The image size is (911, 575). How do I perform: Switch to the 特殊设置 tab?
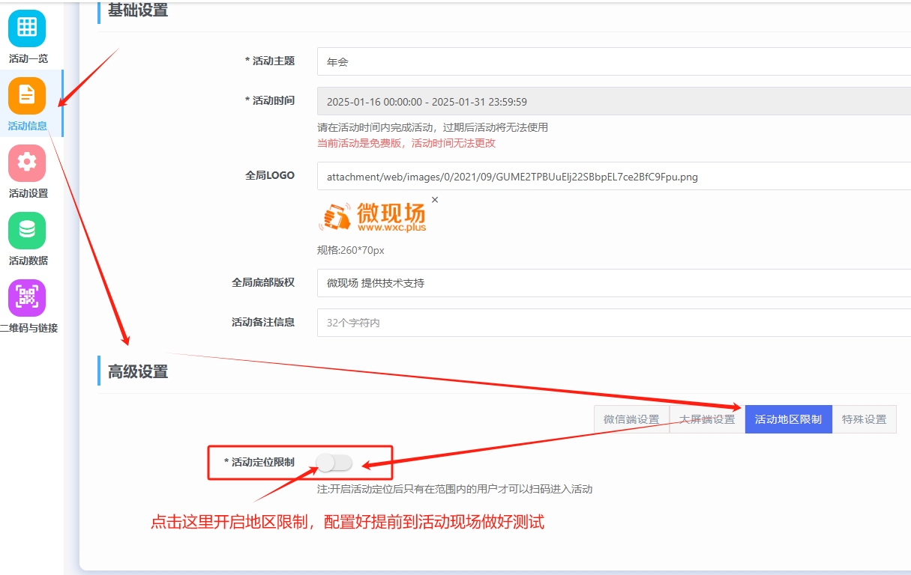coord(865,419)
